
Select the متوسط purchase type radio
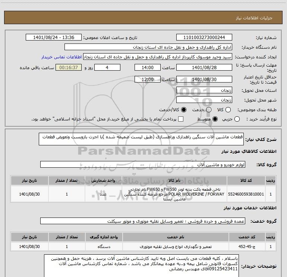[215, 119]
